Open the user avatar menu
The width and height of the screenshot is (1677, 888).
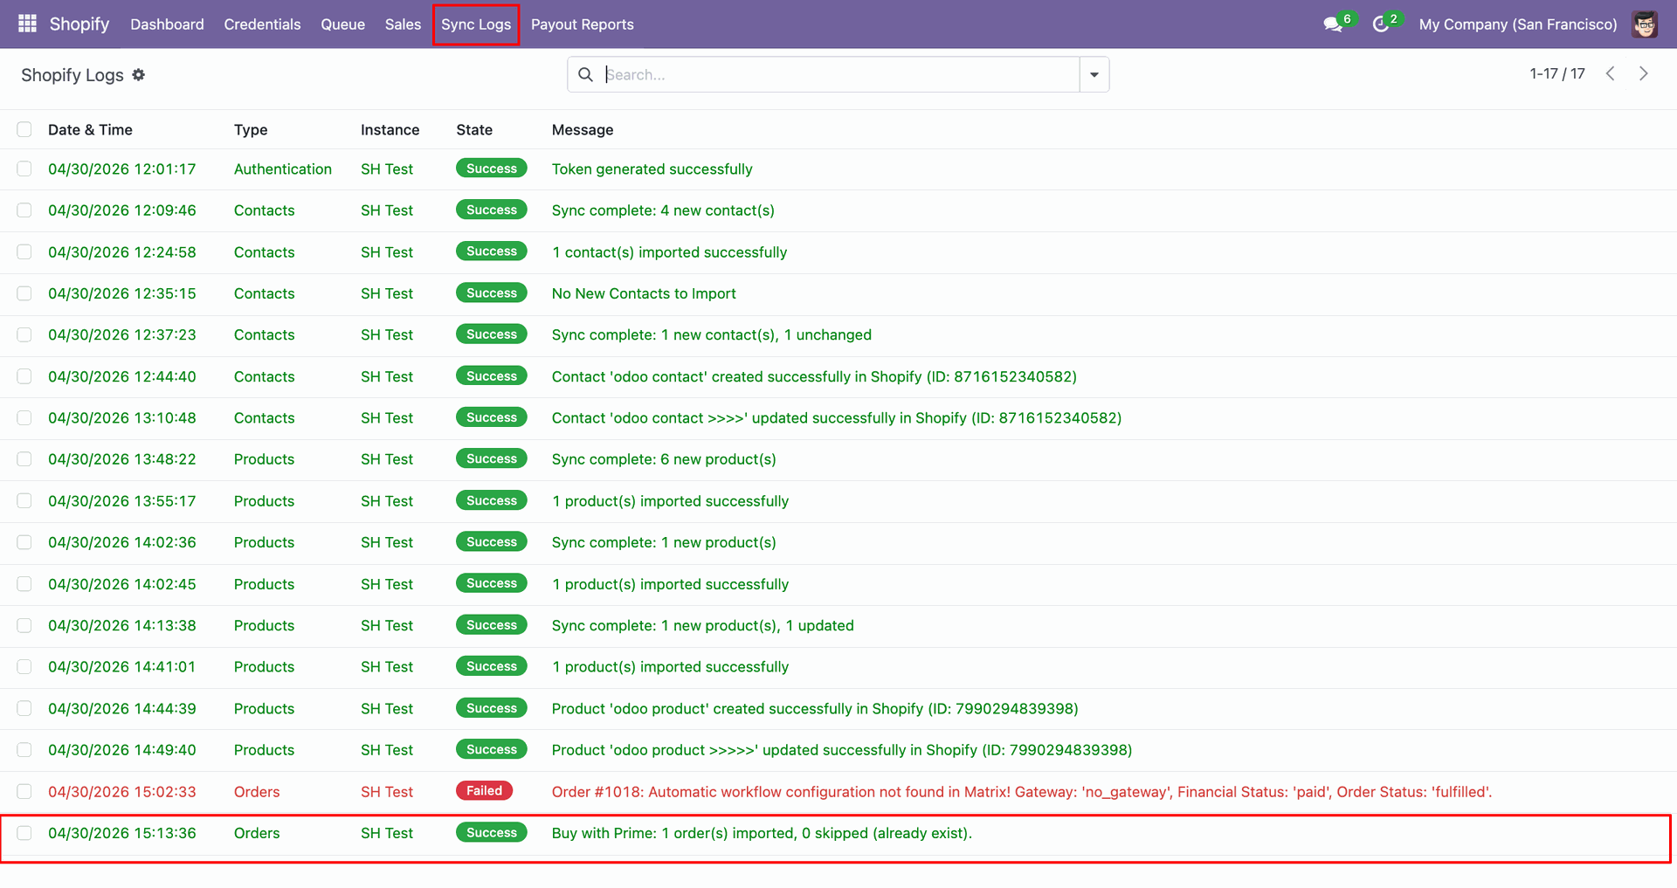(x=1645, y=24)
